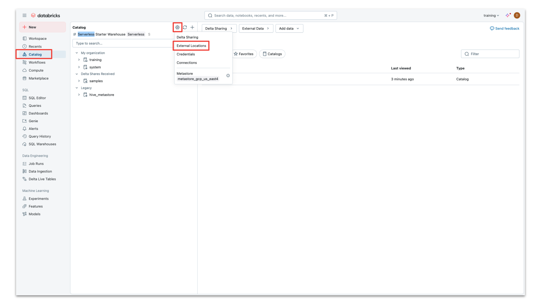Screen dimensions: 541x304
Task: Open the Databricks Assistant sparkle icon
Action: pyautogui.click(x=507, y=15)
